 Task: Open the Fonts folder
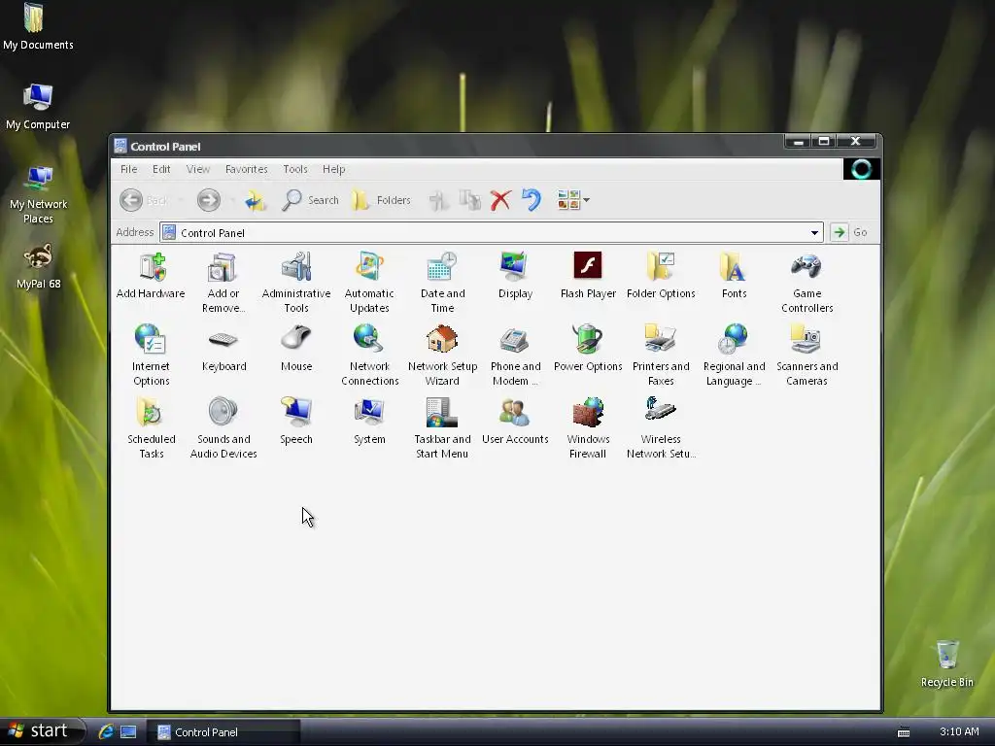click(x=735, y=275)
